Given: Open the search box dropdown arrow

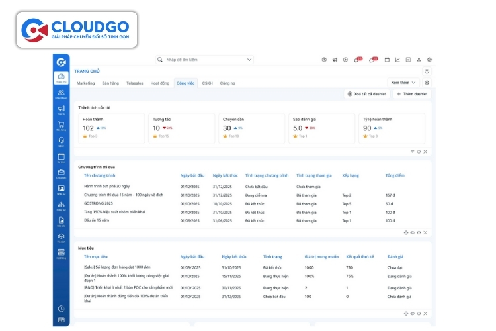Looking at the screenshot, I should [249, 60].
